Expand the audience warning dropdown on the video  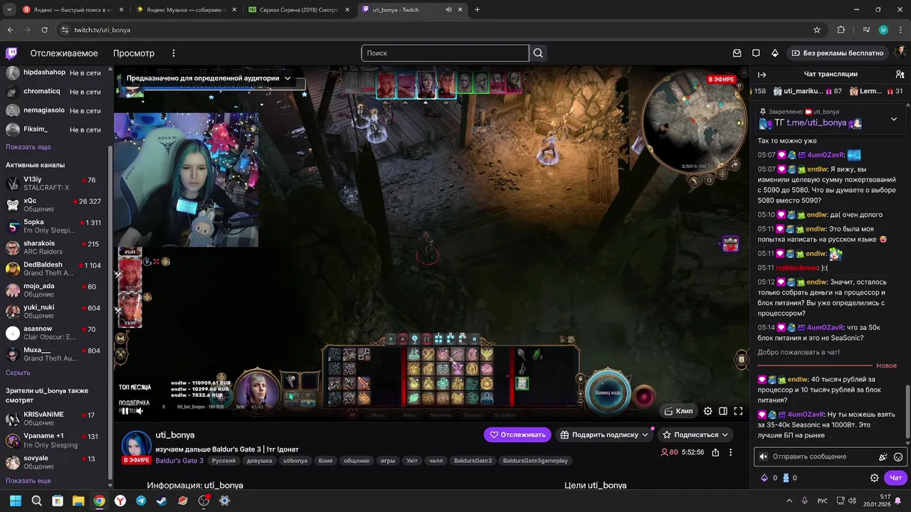tap(288, 78)
